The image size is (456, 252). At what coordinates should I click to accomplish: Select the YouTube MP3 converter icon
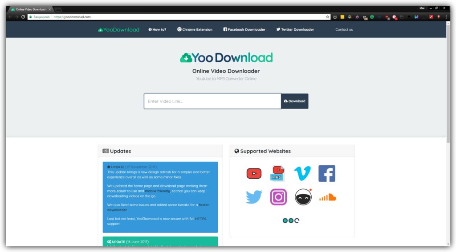(278, 173)
